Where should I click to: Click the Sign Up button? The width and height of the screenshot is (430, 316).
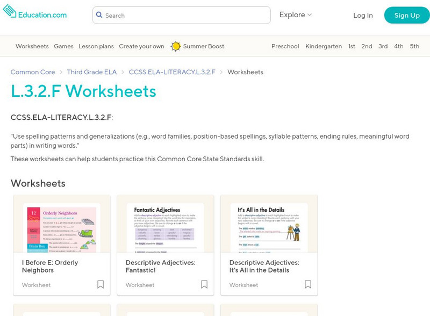click(x=407, y=16)
